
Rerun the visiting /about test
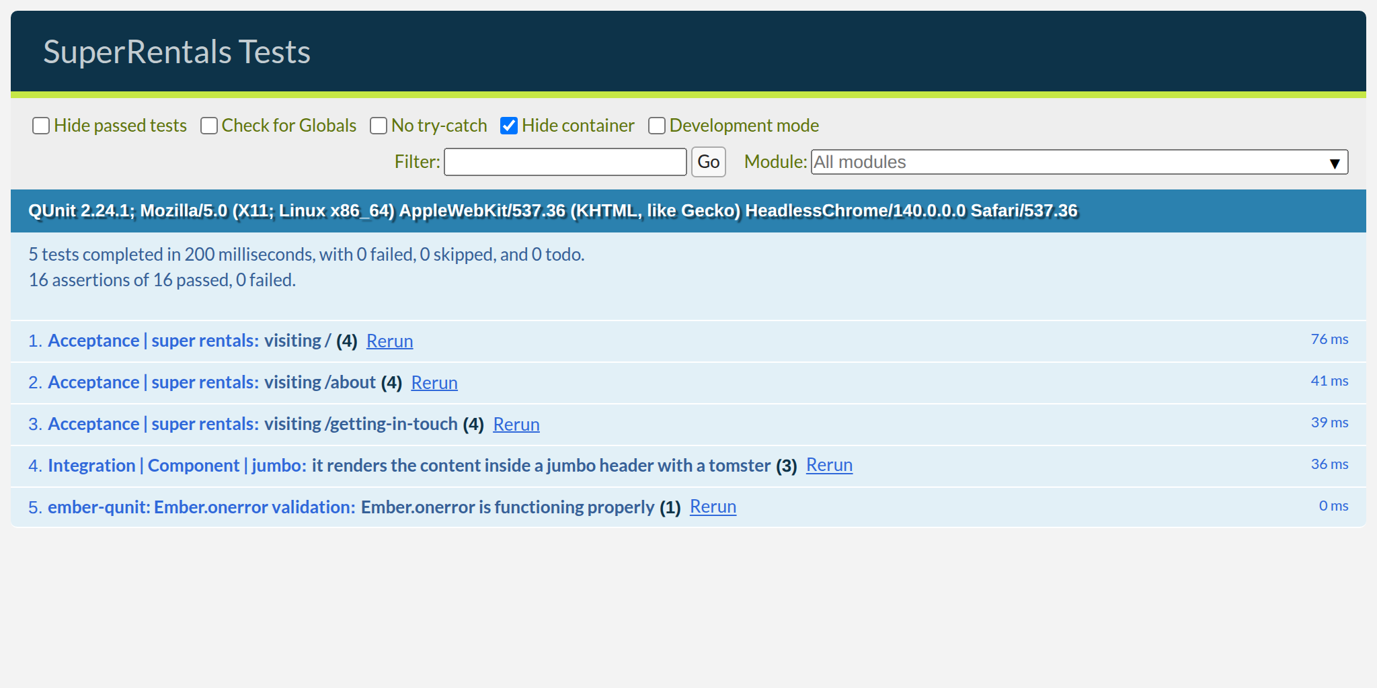tap(434, 382)
